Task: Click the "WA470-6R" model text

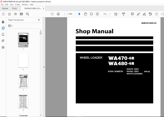Action: [x=121, y=58]
